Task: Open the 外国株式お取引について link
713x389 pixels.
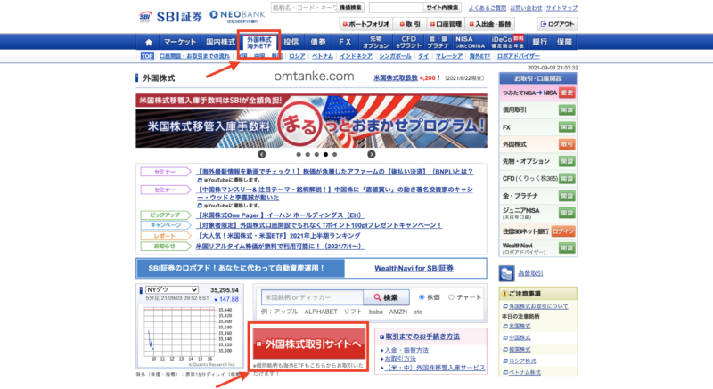Action: pyautogui.click(x=538, y=306)
